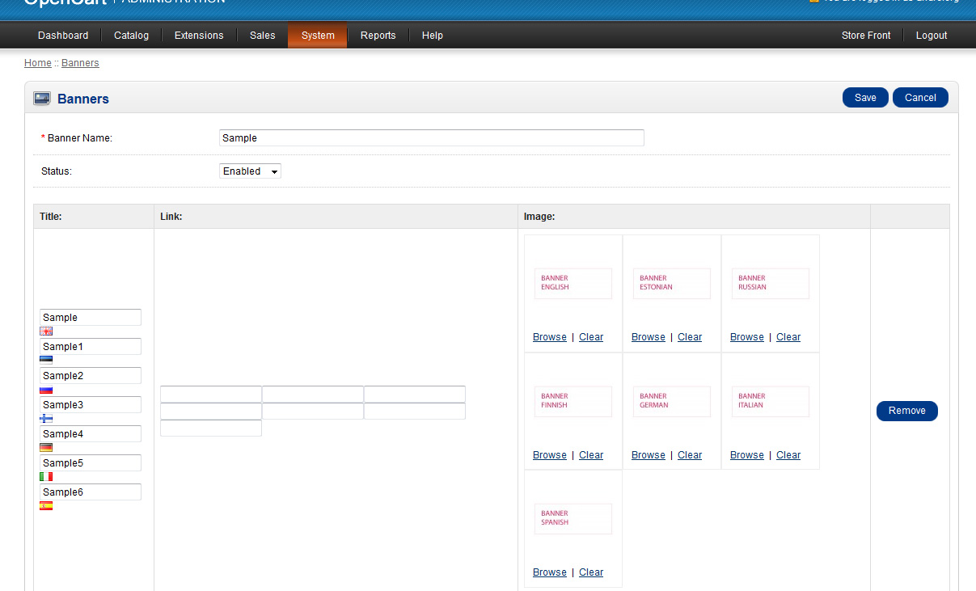976x591 pixels.
Task: Click the Italian flag under Sample5
Action: click(x=46, y=476)
